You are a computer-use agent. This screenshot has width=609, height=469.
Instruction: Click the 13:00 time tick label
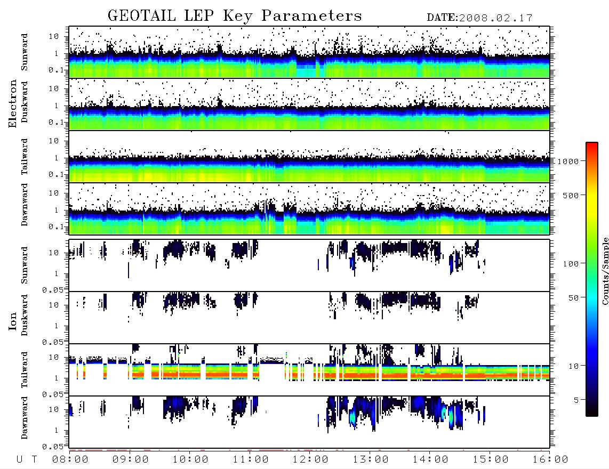coord(371,459)
